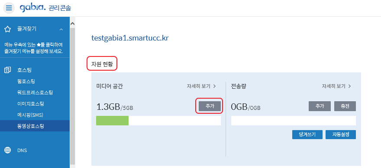Click the 즐겨찾기 star icon
This screenshot has width=381, height=168.
click(x=8, y=29)
